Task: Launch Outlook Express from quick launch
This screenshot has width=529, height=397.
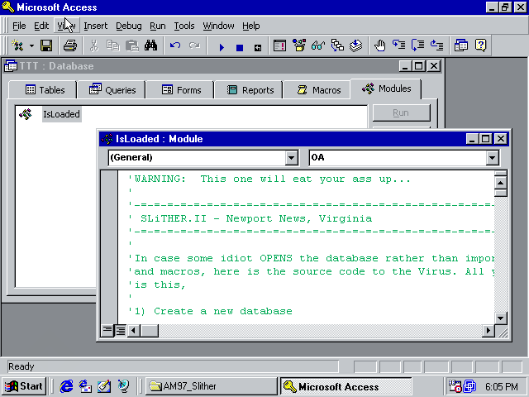Action: (85, 386)
